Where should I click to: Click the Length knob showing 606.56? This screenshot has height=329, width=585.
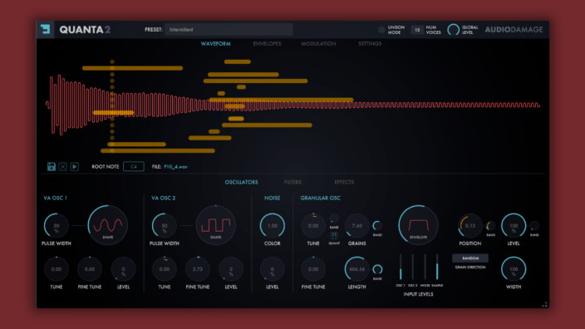[357, 269]
